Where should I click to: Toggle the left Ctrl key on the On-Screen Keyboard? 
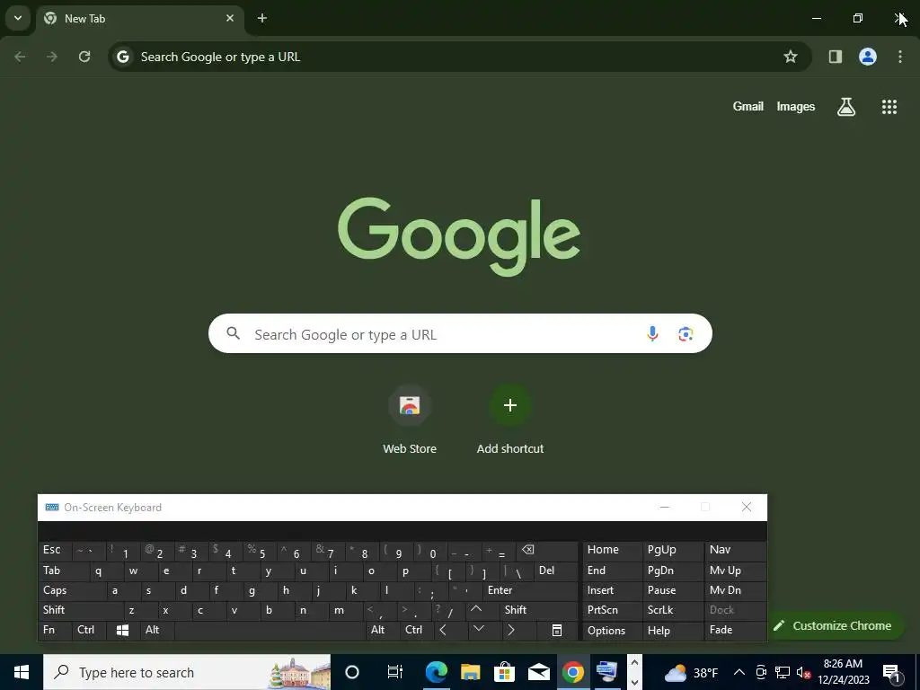89,630
